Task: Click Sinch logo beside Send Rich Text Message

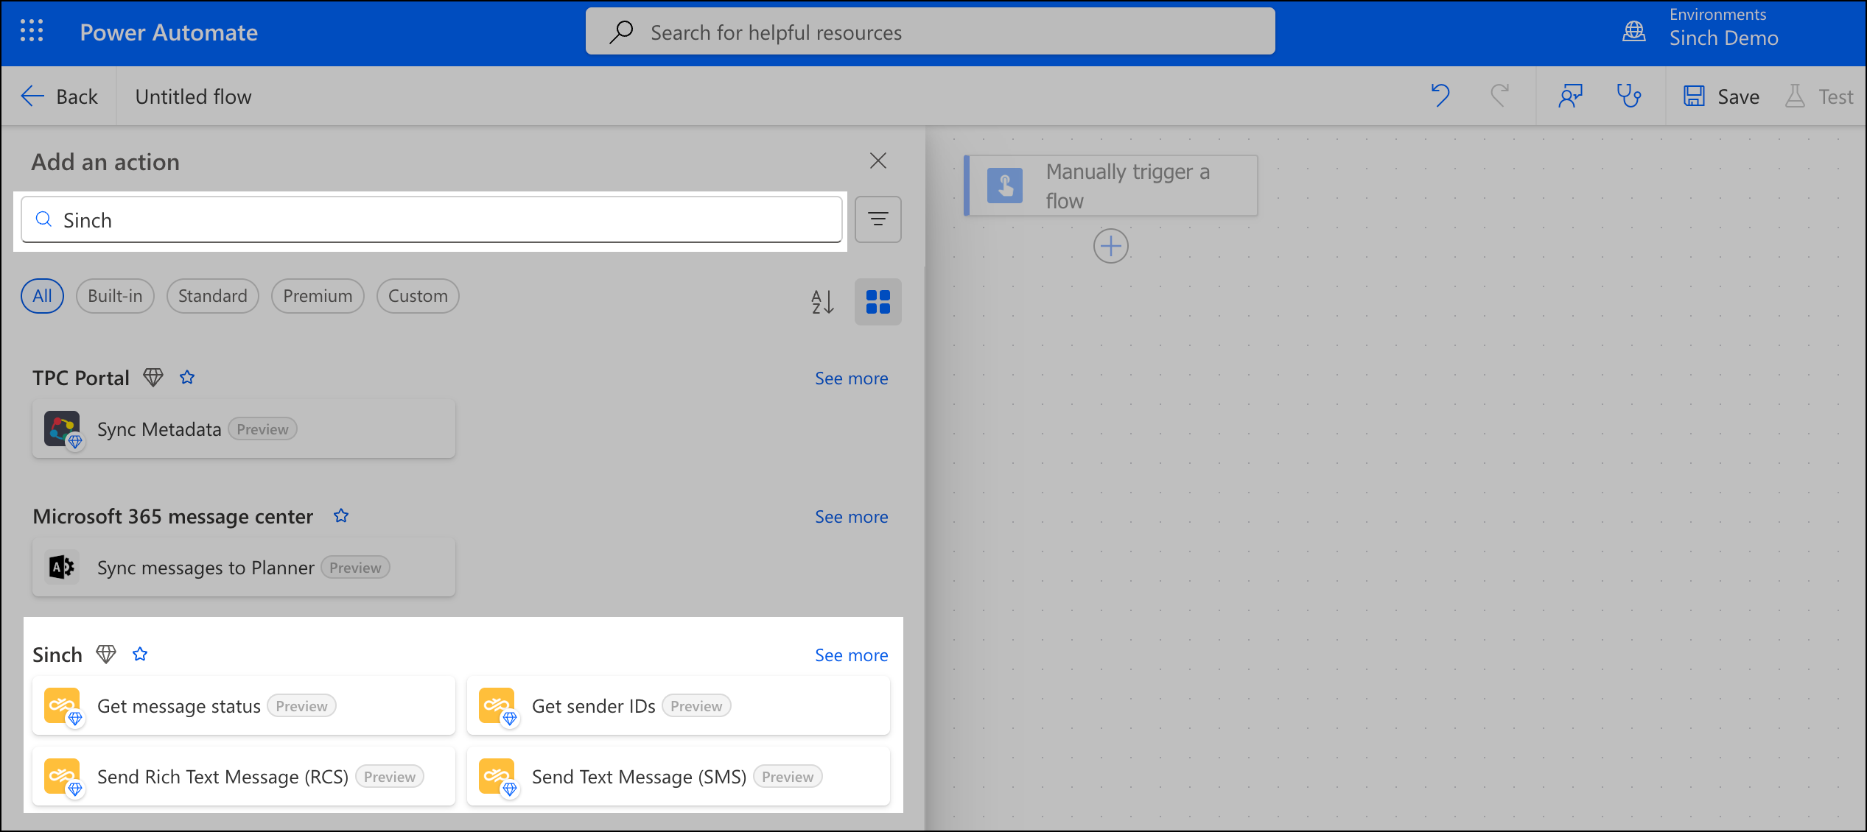Action: pos(62,776)
